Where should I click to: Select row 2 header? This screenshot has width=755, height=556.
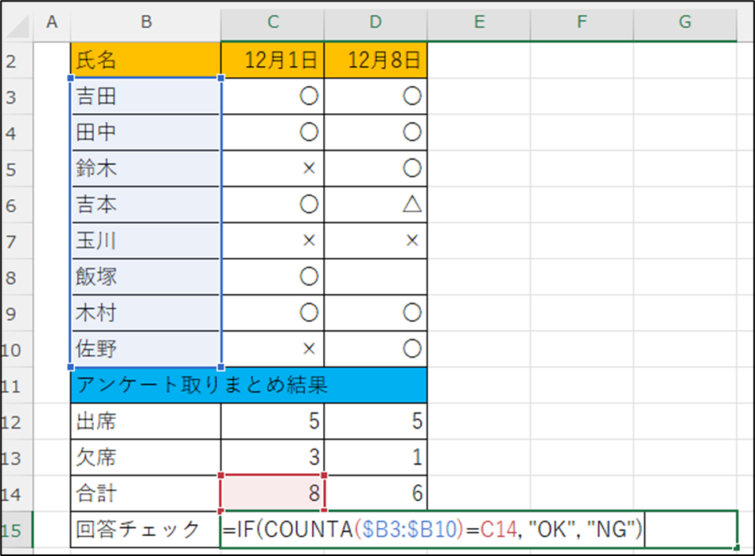click(17, 61)
